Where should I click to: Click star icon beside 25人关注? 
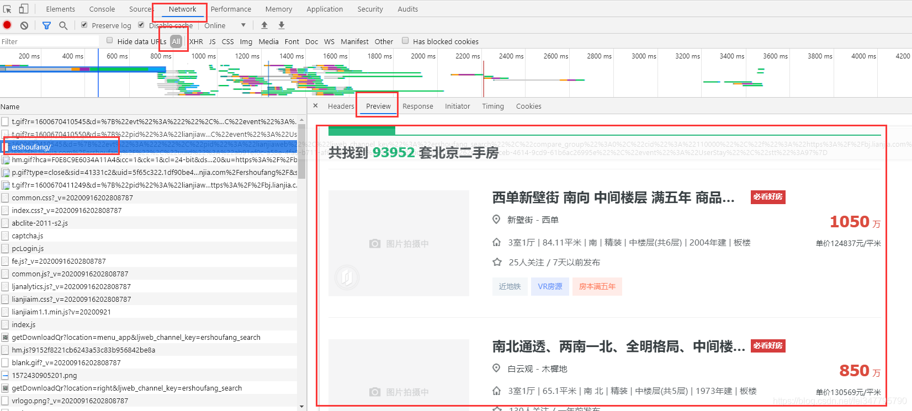click(x=497, y=262)
